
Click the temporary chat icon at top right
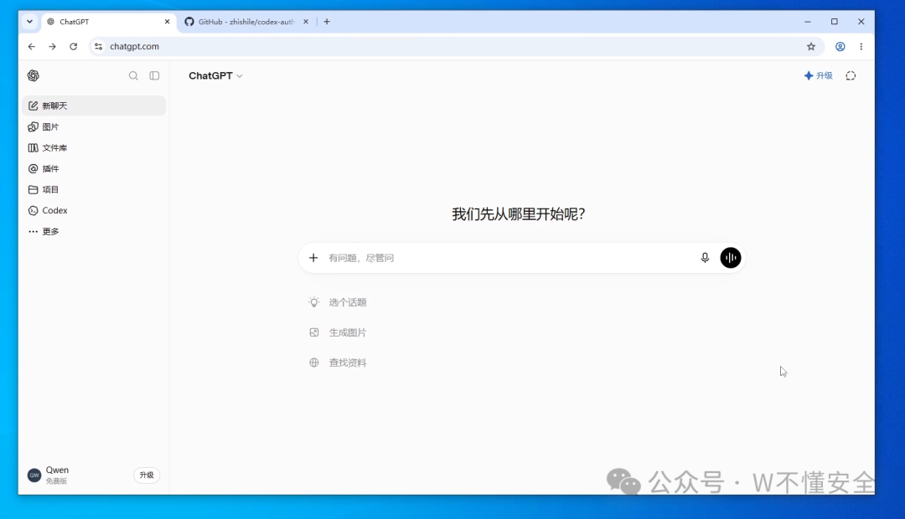[x=851, y=75]
